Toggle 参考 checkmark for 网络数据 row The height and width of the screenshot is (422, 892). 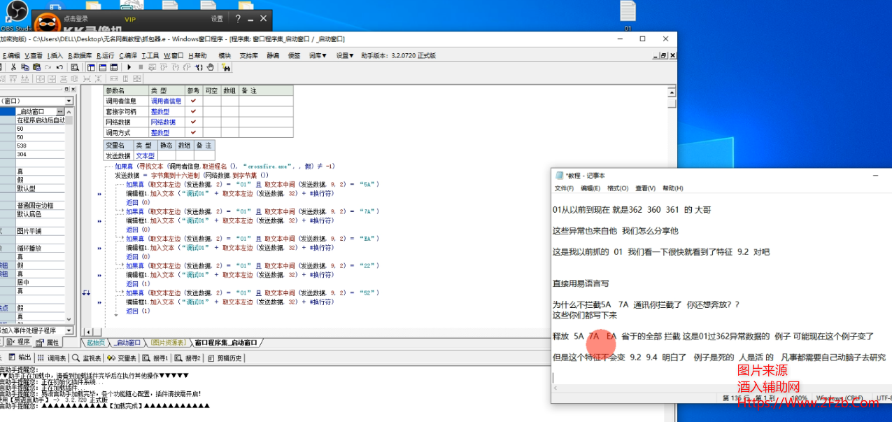coord(193,122)
